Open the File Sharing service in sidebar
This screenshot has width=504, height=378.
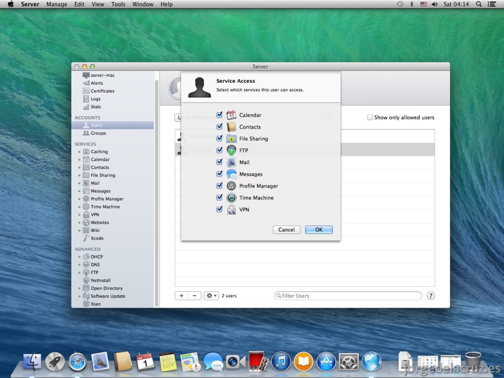click(99, 175)
